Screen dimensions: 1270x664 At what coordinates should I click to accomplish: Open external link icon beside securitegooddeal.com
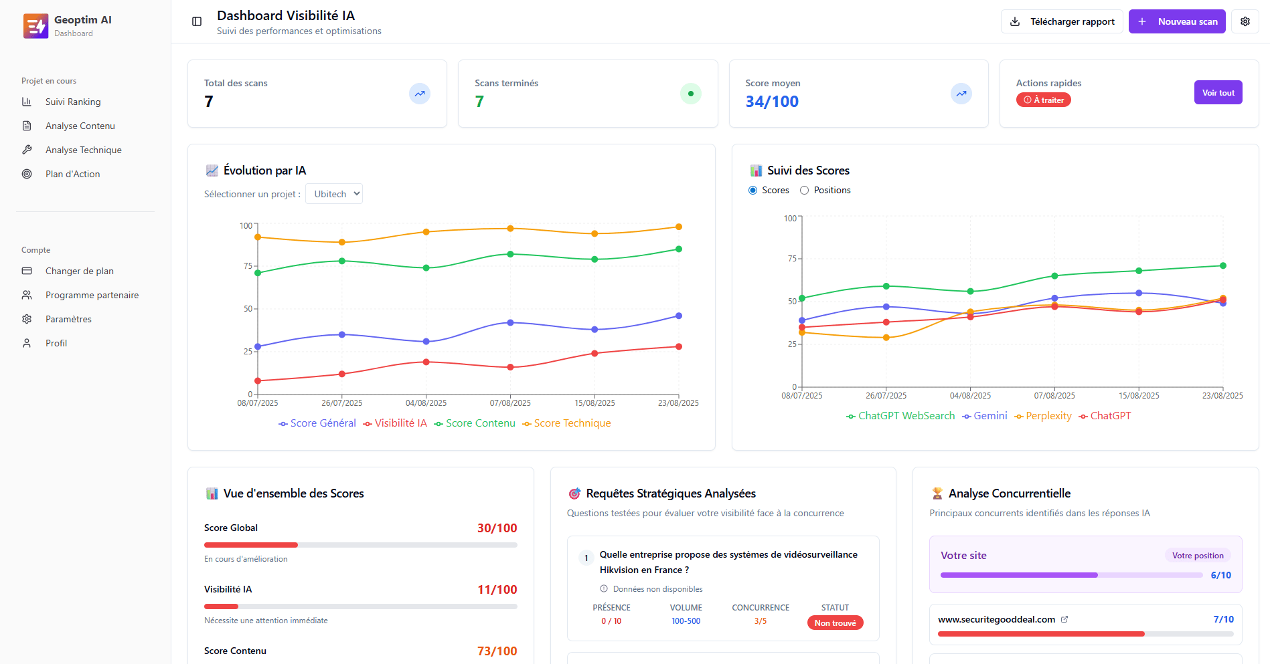[x=1064, y=619]
